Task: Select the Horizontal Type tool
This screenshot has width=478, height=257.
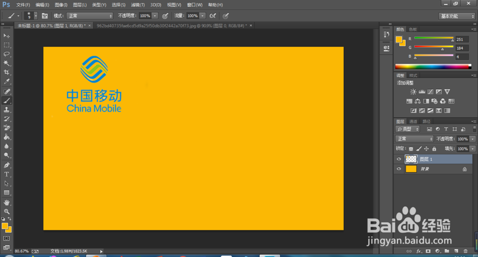Action: coord(6,174)
